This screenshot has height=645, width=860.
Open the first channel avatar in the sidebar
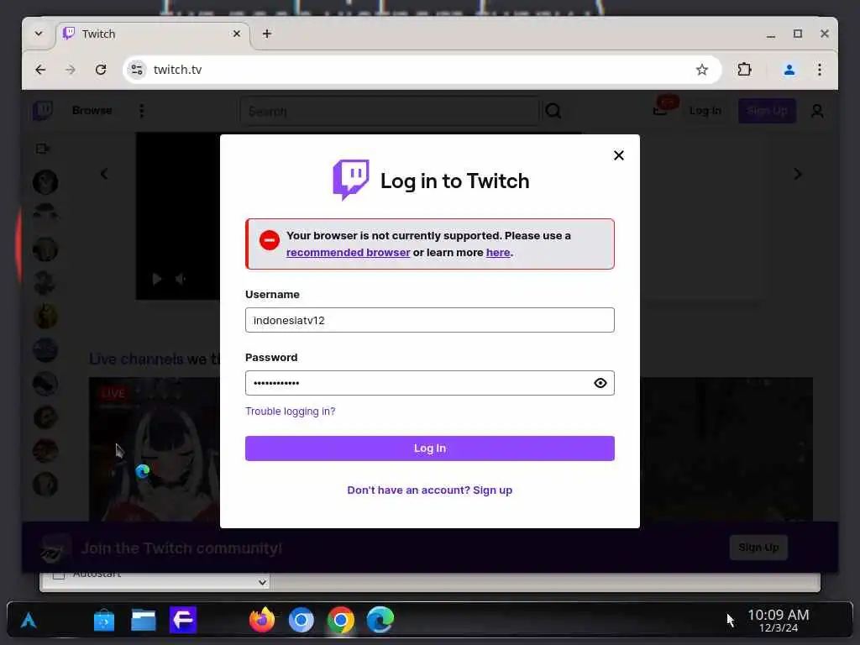pyautogui.click(x=45, y=182)
